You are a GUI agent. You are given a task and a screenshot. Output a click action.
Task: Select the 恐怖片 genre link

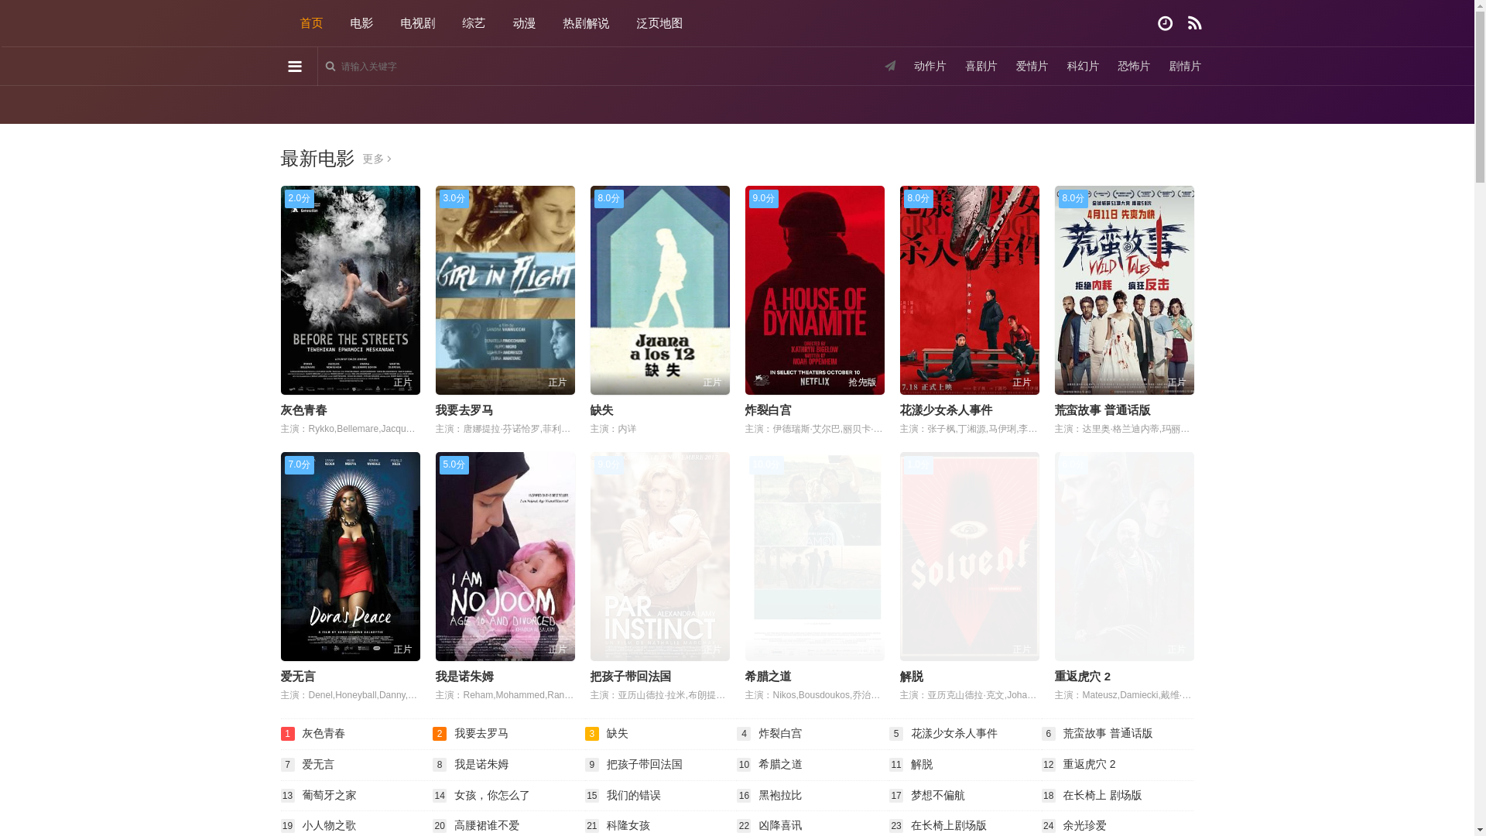tap(1134, 67)
